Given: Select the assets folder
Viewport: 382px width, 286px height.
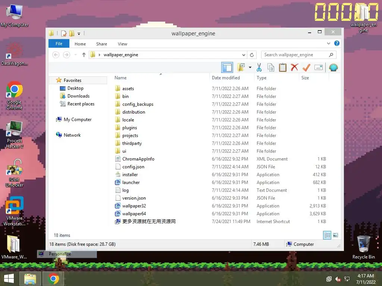Looking at the screenshot, I should [x=128, y=89].
